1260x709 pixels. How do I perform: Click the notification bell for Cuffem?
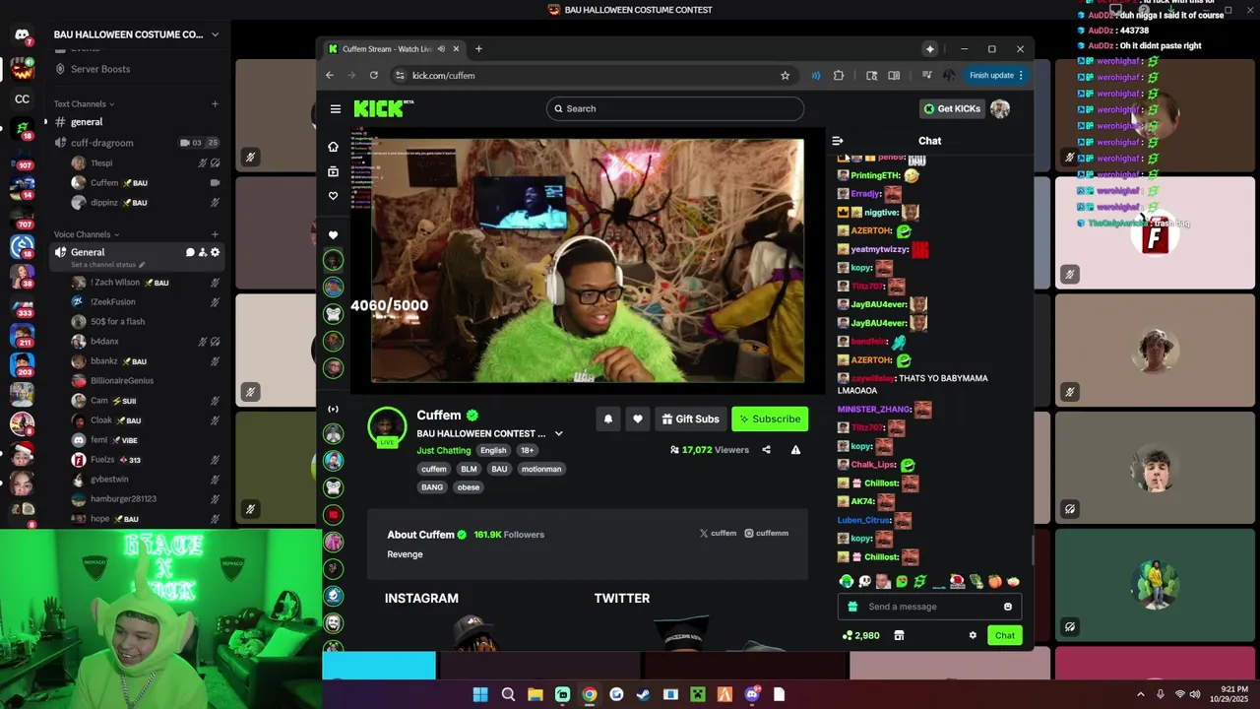(608, 419)
